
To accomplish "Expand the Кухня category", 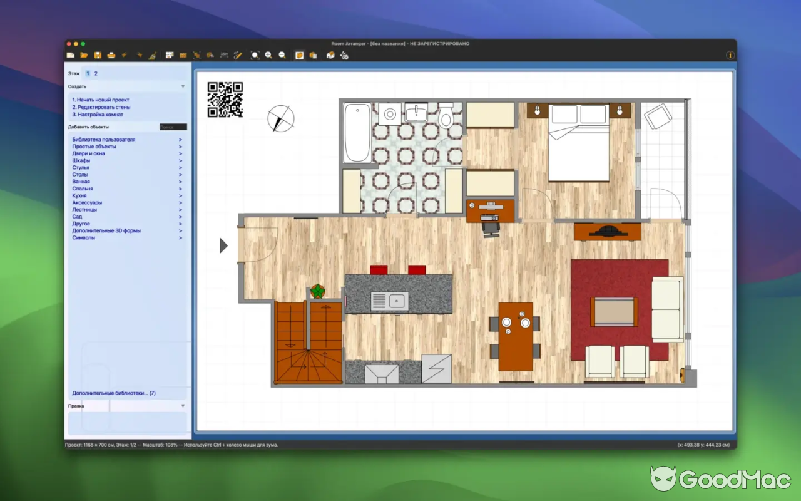I will 80,195.
